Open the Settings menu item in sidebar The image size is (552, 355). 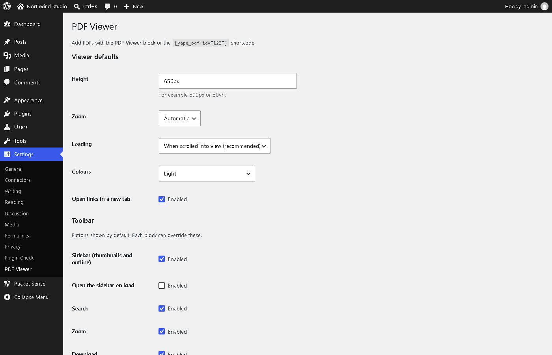click(x=32, y=154)
